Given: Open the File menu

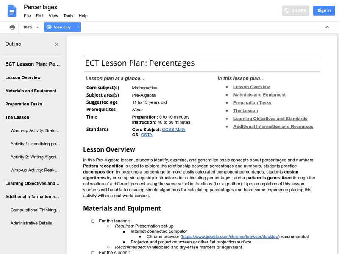Looking at the screenshot, I should pos(27,16).
